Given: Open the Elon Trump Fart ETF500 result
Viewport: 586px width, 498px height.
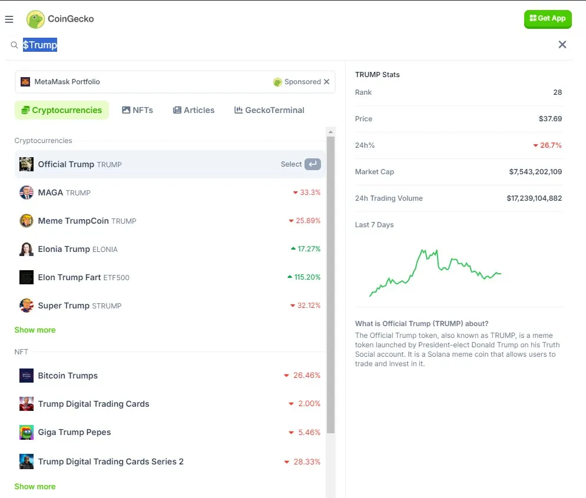Looking at the screenshot, I should 170,277.
